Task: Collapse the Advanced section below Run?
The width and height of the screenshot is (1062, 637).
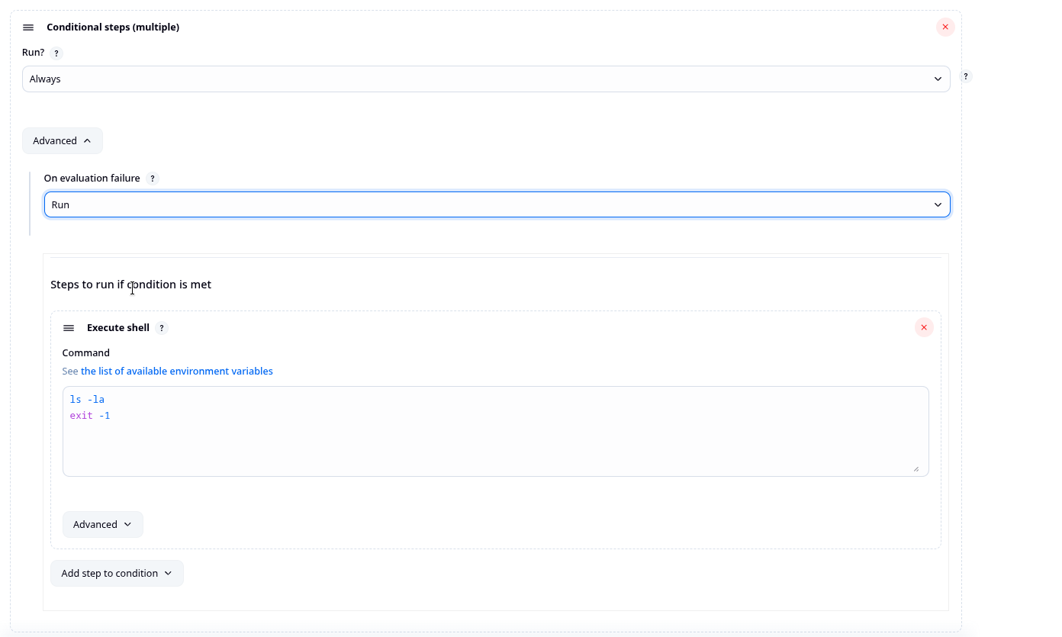Action: coord(63,141)
